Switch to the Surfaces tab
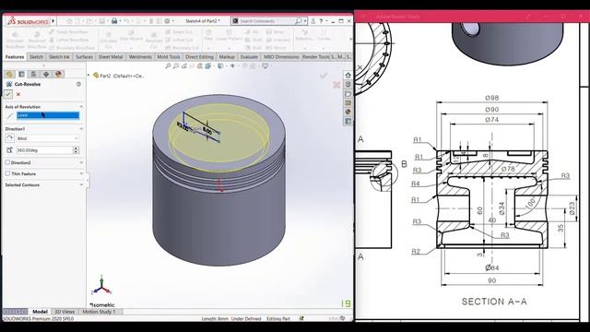The width and height of the screenshot is (590, 332). 84,57
